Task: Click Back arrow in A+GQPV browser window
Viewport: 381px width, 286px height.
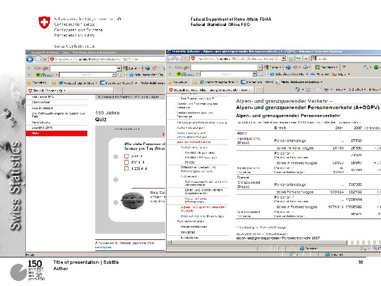Action: coord(171,58)
